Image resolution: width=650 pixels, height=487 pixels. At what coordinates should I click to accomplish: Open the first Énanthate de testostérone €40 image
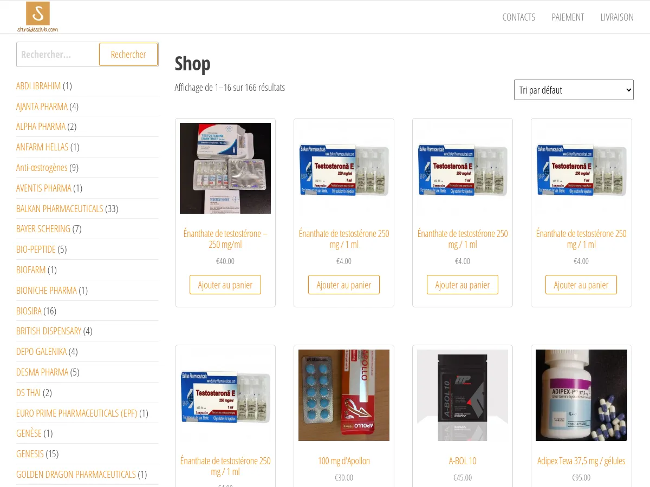(x=225, y=168)
